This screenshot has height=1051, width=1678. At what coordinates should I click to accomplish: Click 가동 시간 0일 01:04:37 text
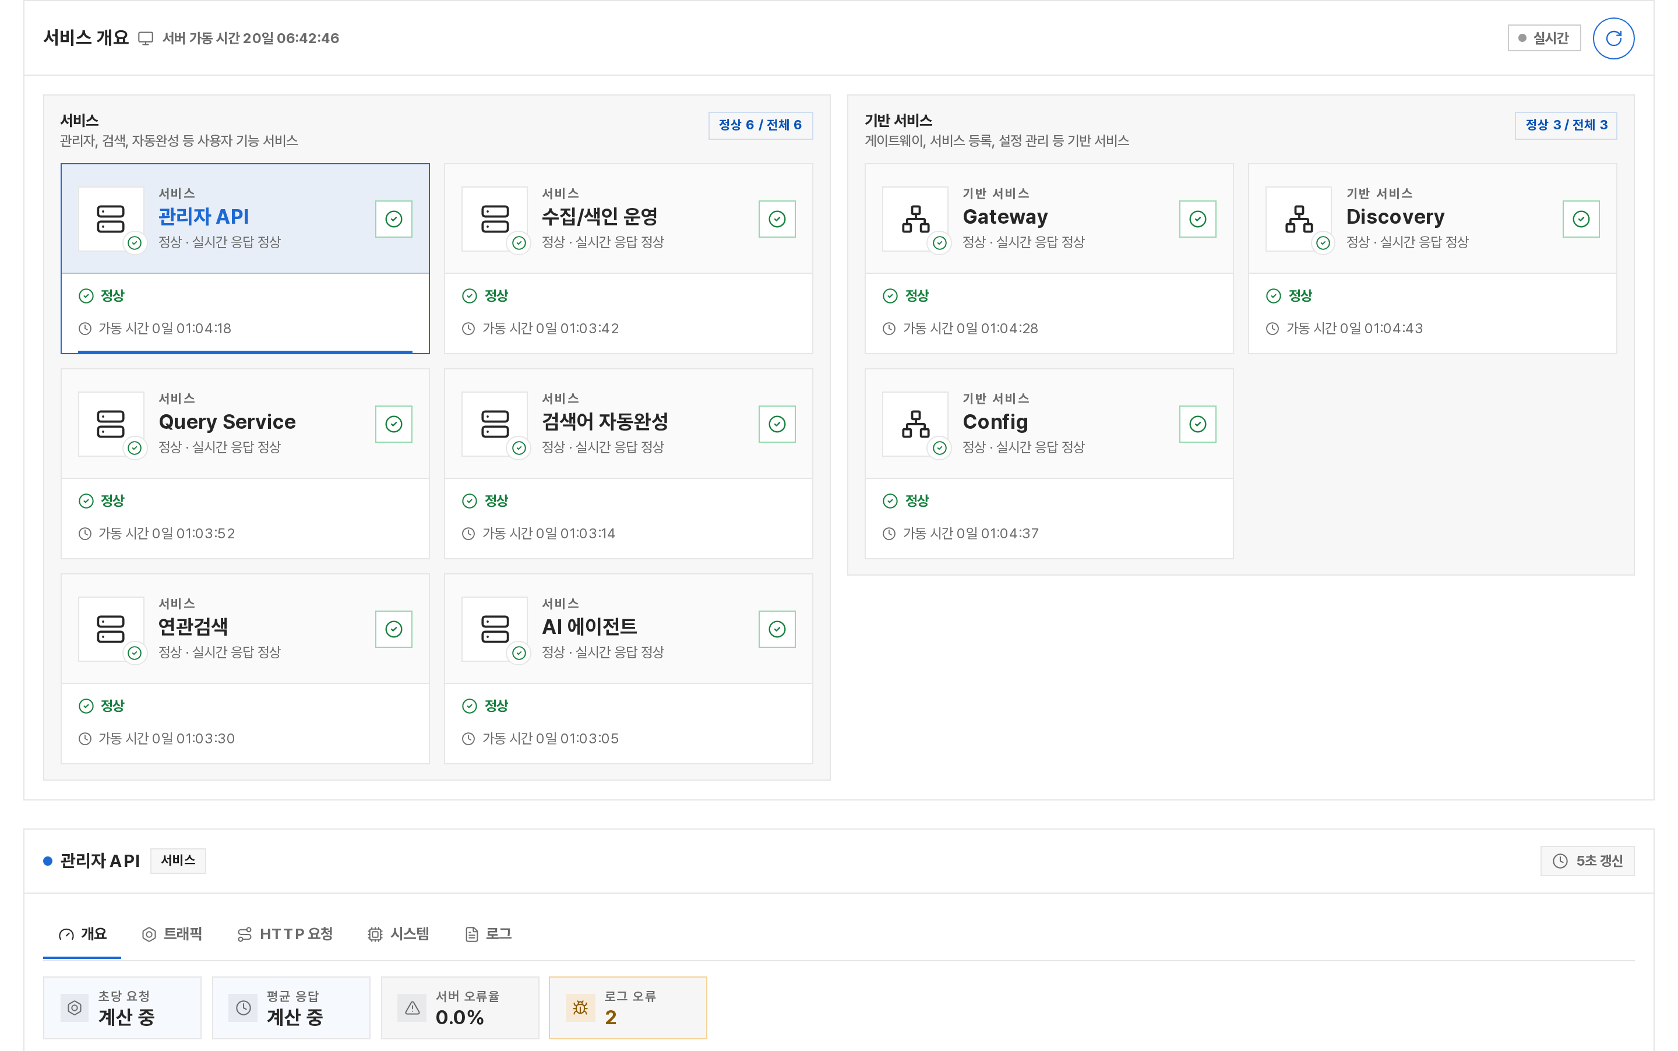970,534
